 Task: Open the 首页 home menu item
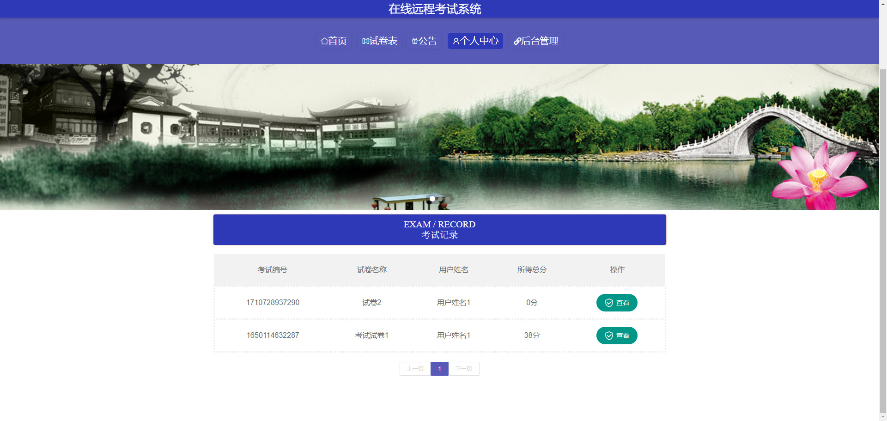coord(334,41)
